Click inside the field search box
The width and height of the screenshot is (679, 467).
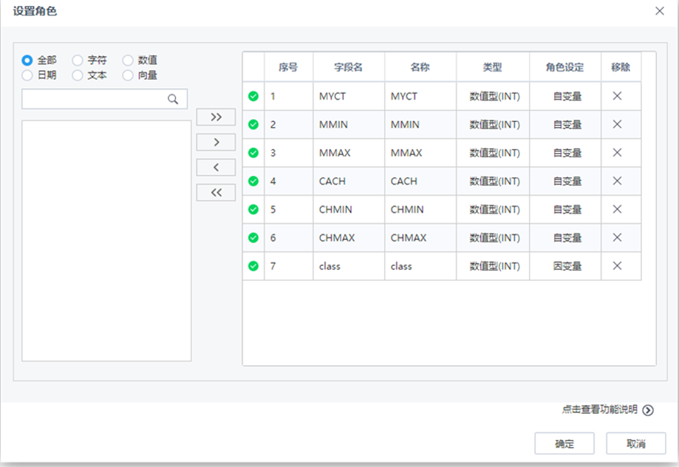96,98
